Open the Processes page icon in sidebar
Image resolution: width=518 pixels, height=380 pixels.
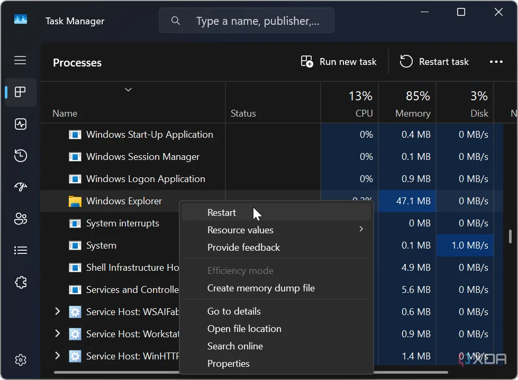(20, 92)
